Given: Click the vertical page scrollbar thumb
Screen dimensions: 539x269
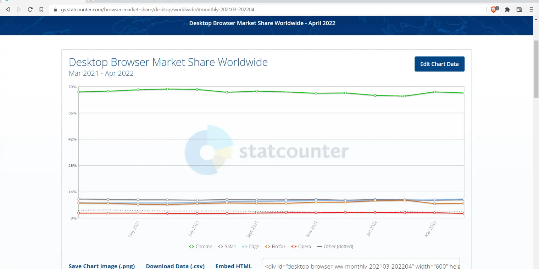Looking at the screenshot, I should pyautogui.click(x=536, y=69).
